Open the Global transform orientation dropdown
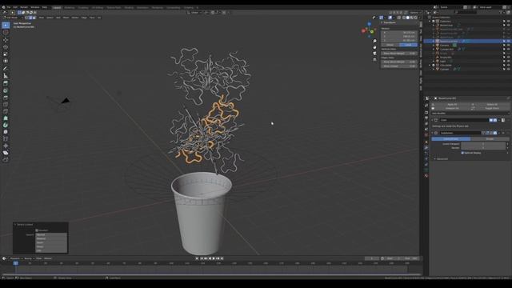The image size is (512, 288). tap(195, 13)
